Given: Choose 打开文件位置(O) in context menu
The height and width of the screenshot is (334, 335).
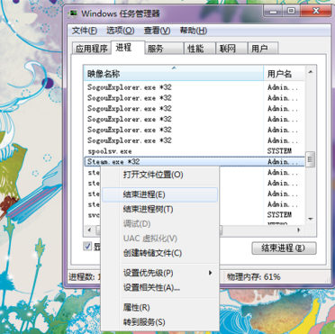Looking at the screenshot, I should tap(159, 175).
